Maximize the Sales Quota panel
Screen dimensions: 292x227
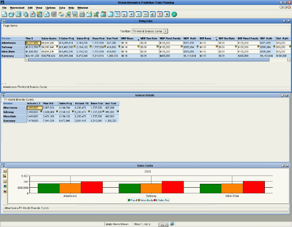[x=287, y=165]
